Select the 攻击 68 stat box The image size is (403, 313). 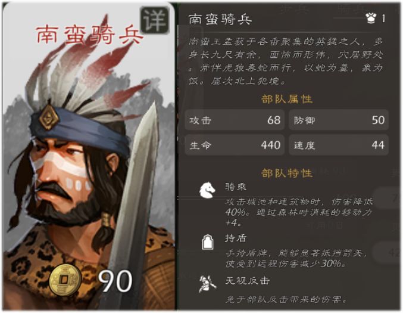click(x=235, y=120)
